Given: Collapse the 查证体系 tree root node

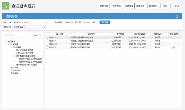Looking at the screenshot, I should coord(5,42).
